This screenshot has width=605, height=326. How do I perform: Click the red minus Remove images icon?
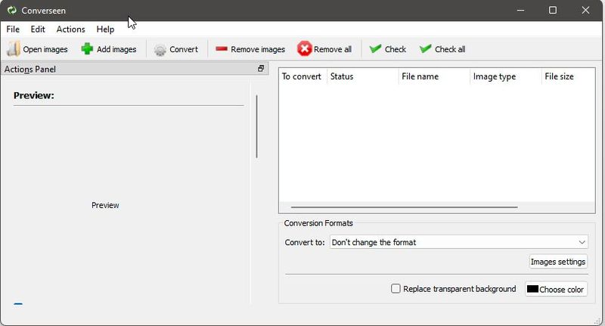(222, 48)
